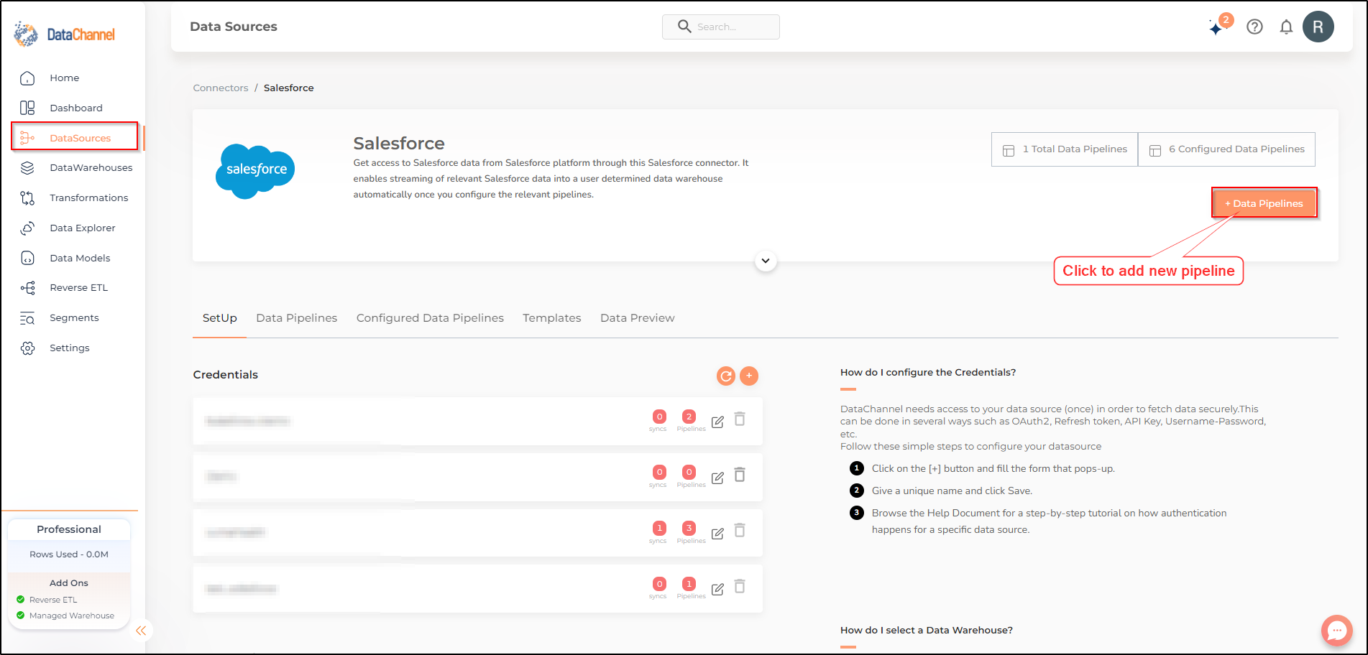Screen dimensions: 1368x655
Task: Go to DataWarehouses section
Action: 91,167
